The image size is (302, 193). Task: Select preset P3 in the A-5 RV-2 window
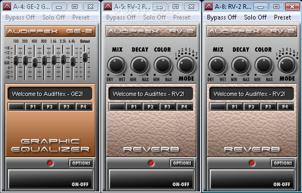tap(167, 107)
